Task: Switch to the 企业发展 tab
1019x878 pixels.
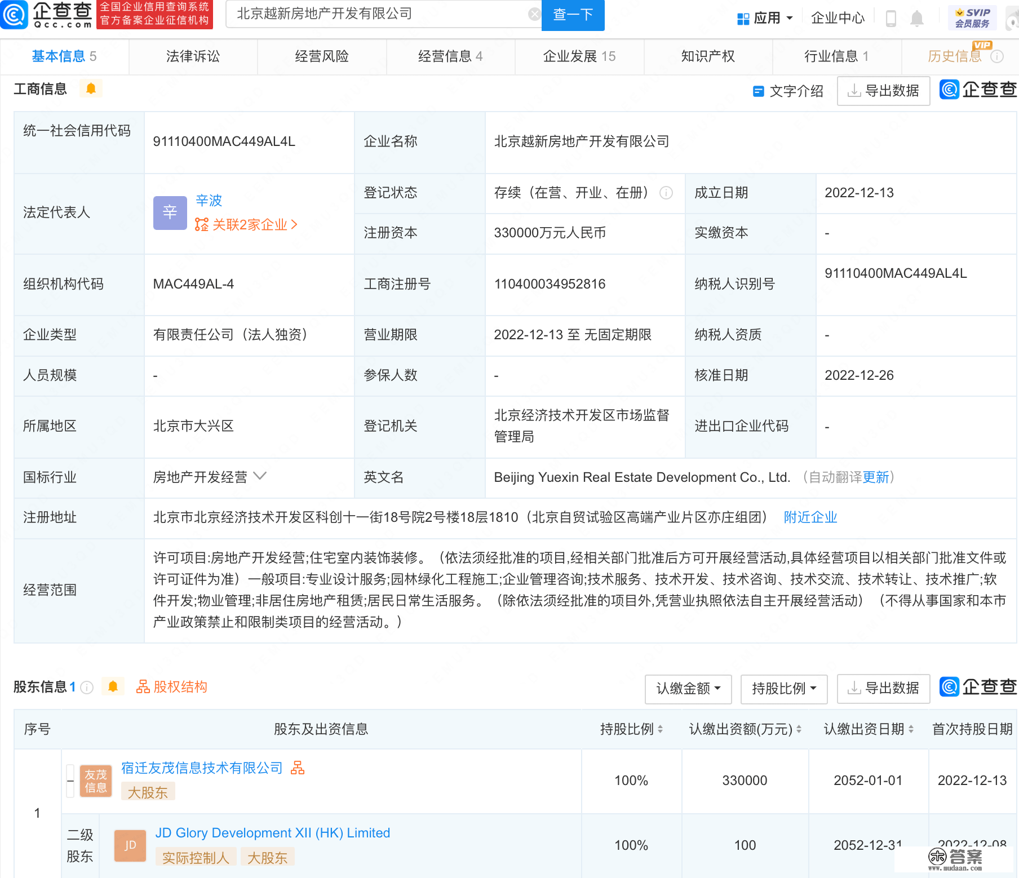Action: pyautogui.click(x=579, y=56)
